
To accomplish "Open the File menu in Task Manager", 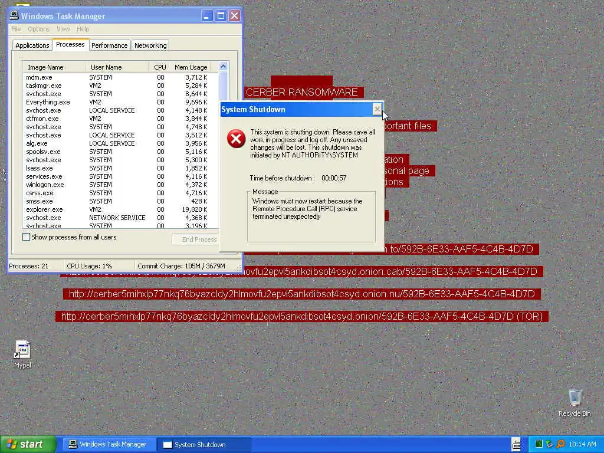I will (x=16, y=29).
